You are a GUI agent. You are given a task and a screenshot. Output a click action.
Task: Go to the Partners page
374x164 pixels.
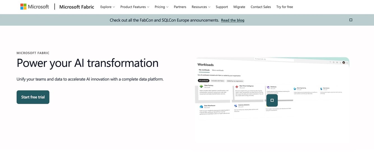pos(180,7)
